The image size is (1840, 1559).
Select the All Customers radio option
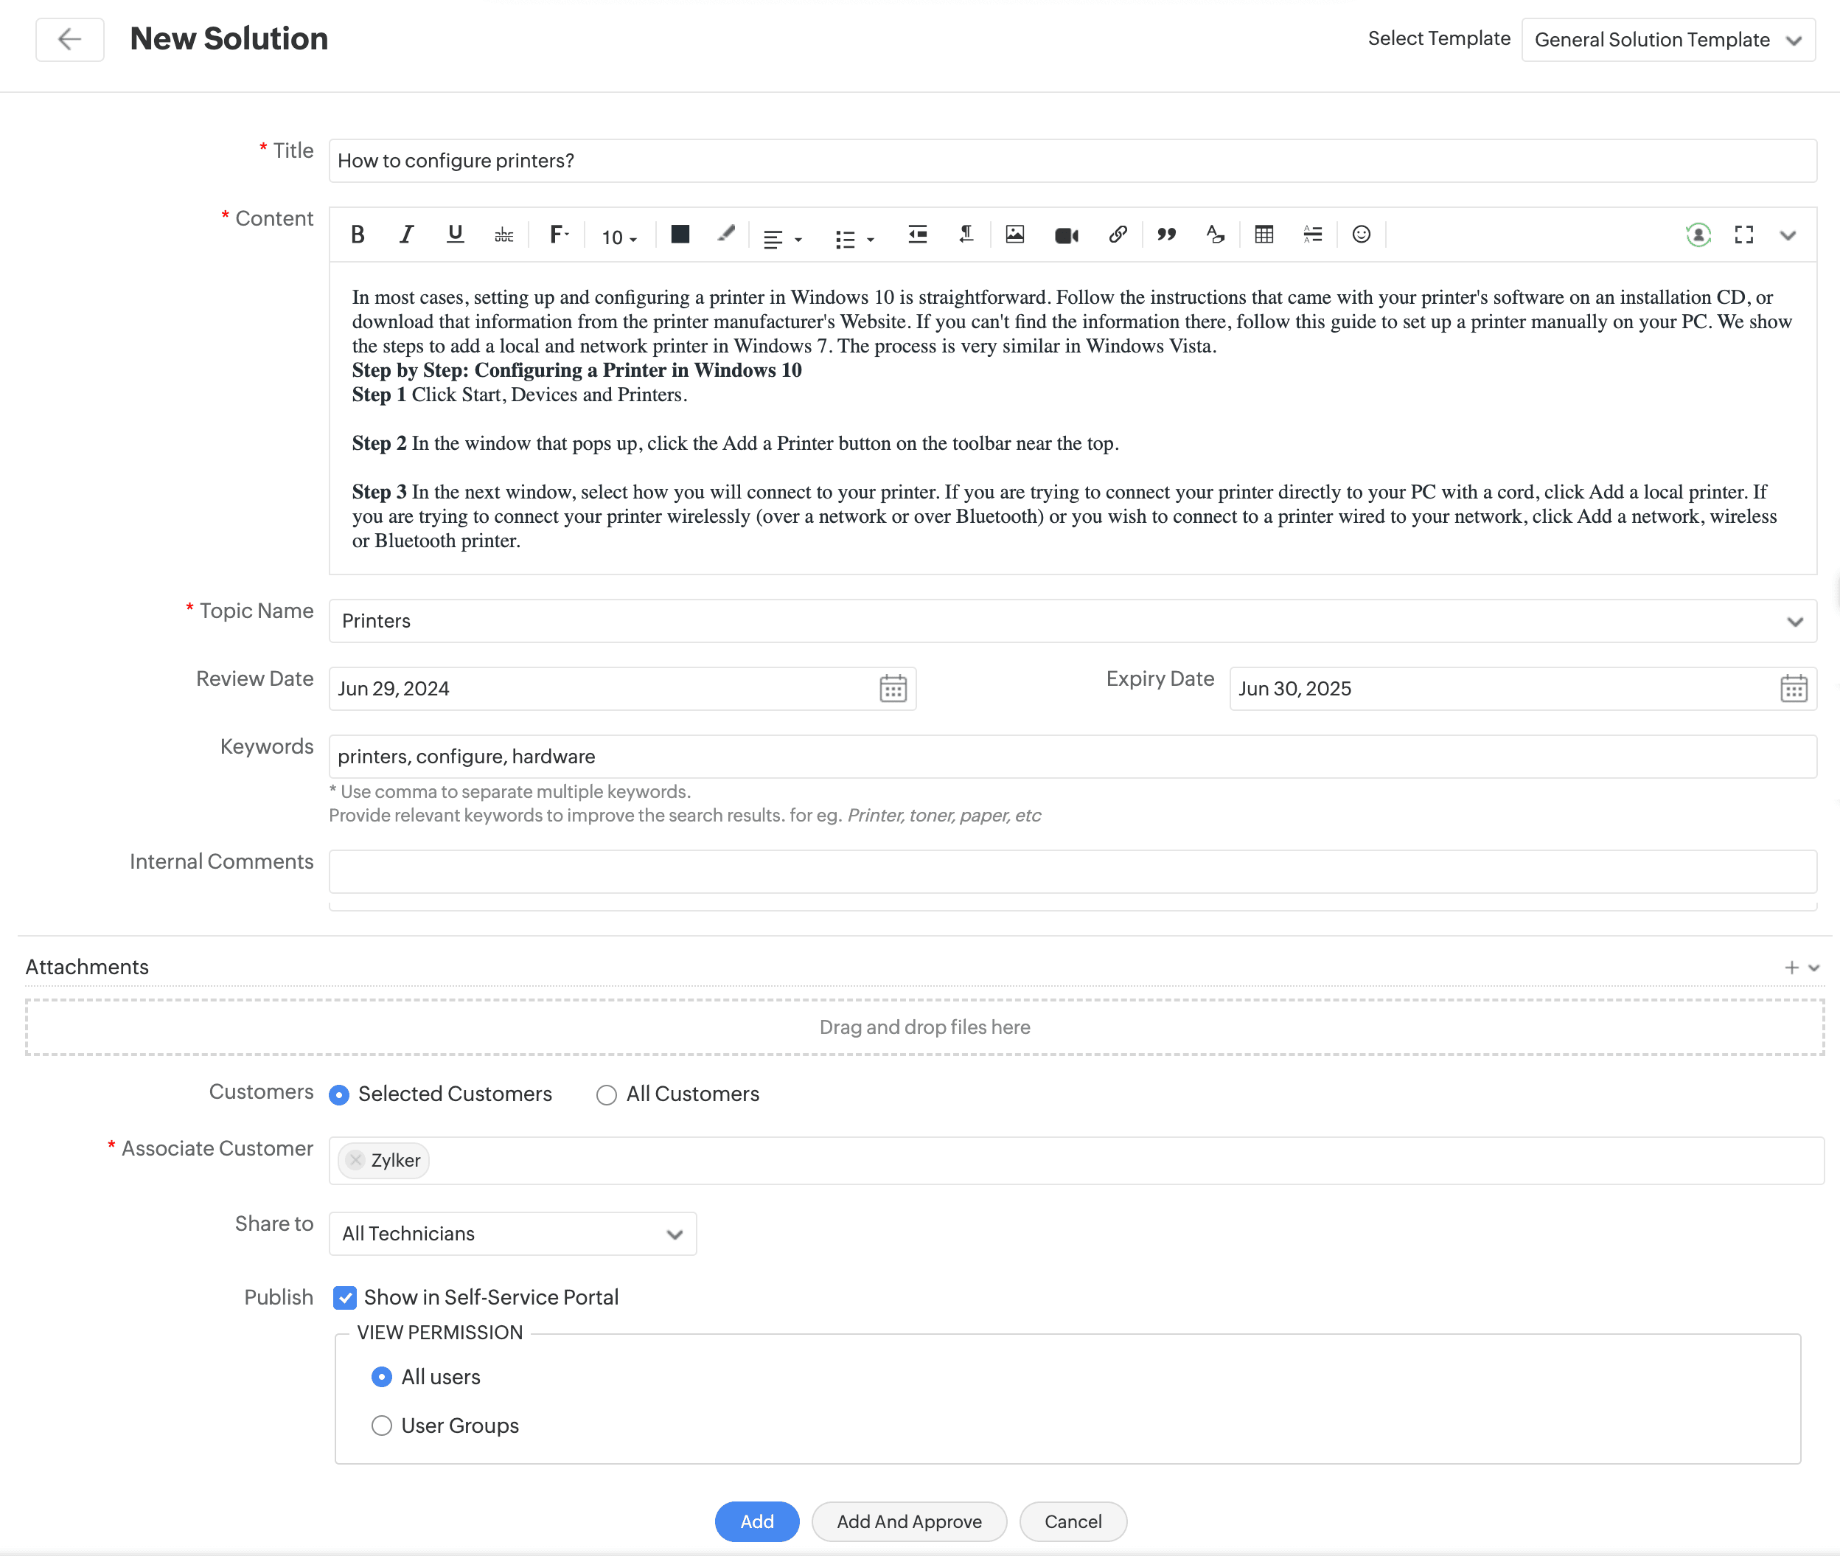point(606,1095)
